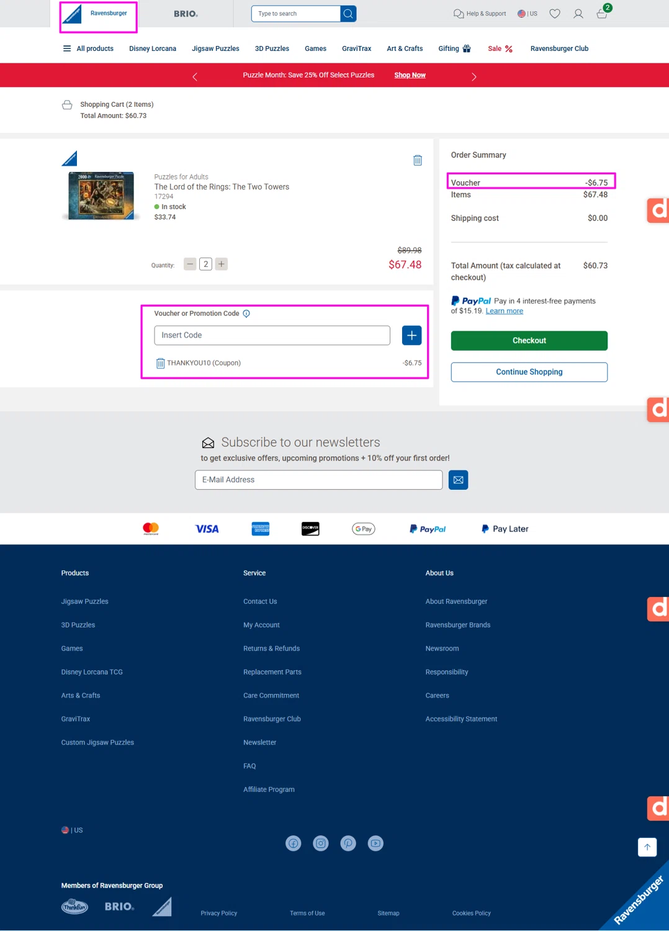669x931 pixels.
Task: Open the shopping basket icon in header
Action: (x=602, y=13)
